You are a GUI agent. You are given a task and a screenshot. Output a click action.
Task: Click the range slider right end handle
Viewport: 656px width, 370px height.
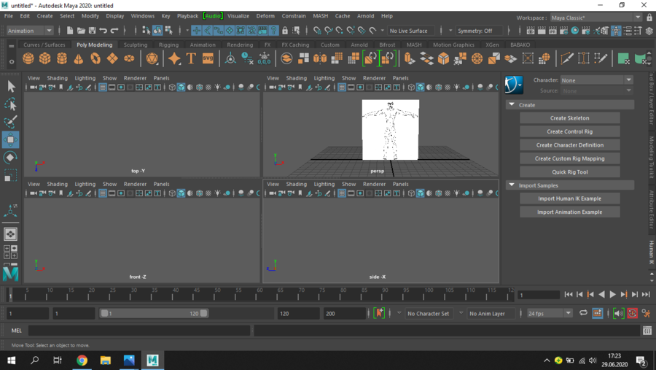(204, 313)
